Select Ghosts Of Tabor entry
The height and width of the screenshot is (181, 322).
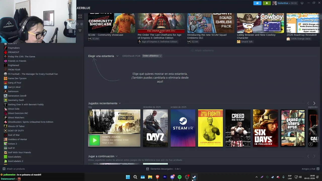tap(16, 126)
